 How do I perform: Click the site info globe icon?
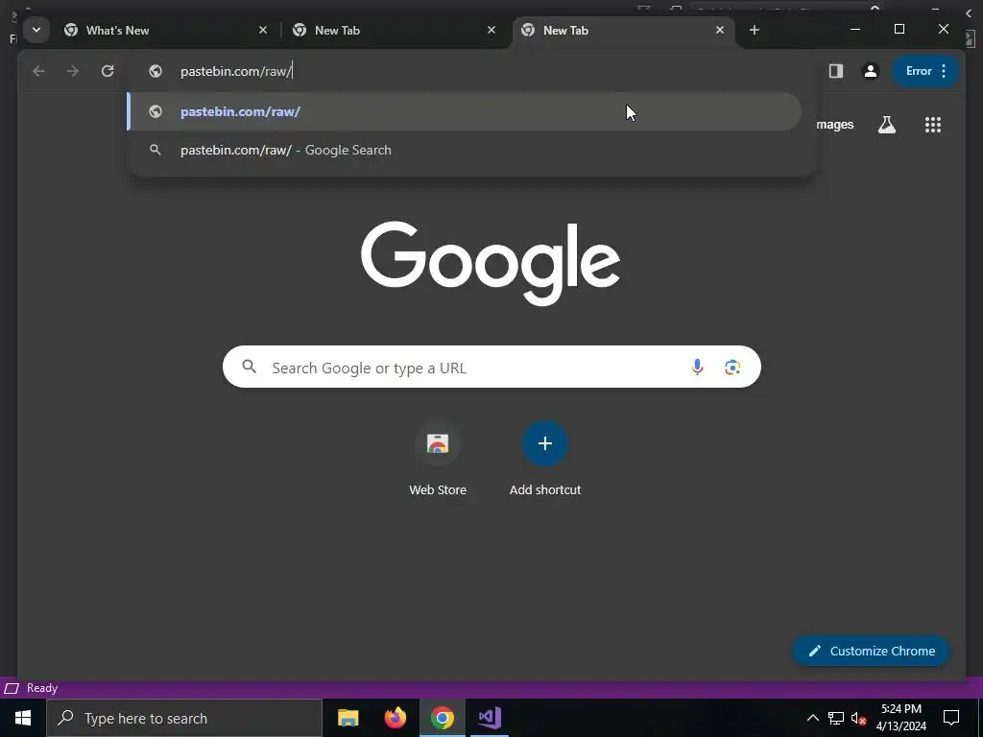(x=156, y=71)
